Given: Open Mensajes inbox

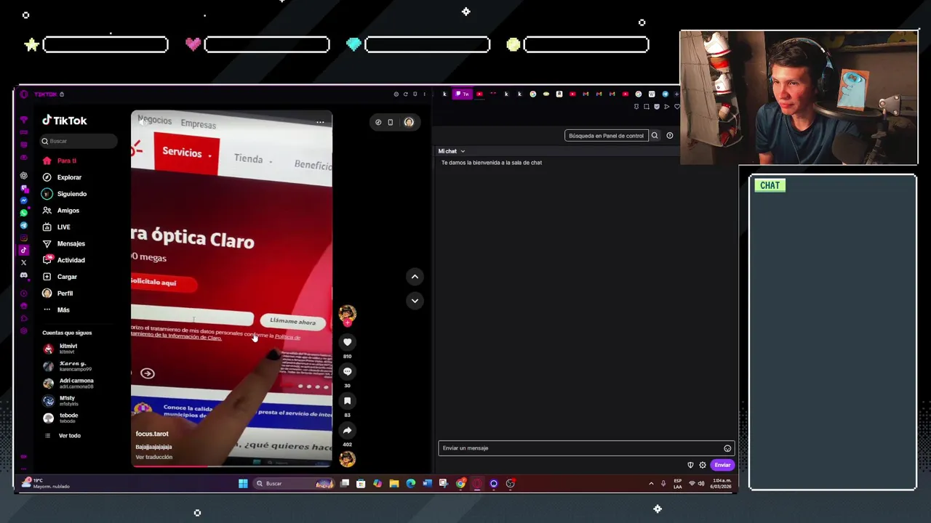Looking at the screenshot, I should (x=71, y=244).
